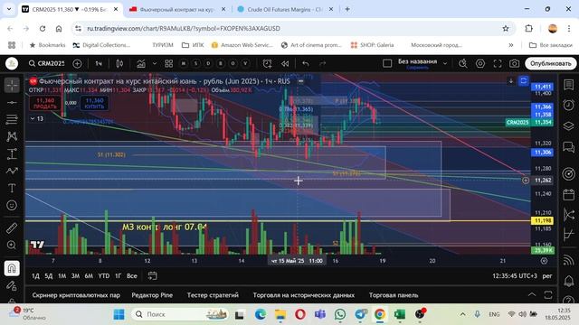Take a chart snapshot with camera icon

pyautogui.click(x=515, y=63)
